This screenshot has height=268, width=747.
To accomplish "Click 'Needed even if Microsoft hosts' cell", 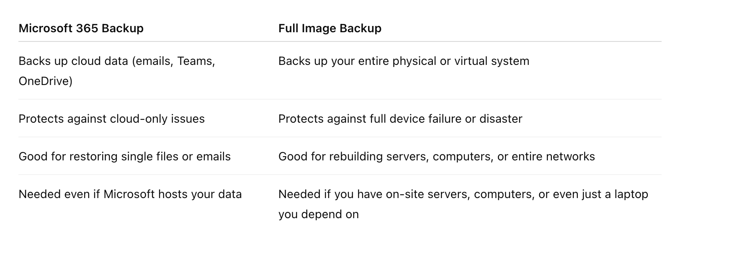I will coord(130,194).
